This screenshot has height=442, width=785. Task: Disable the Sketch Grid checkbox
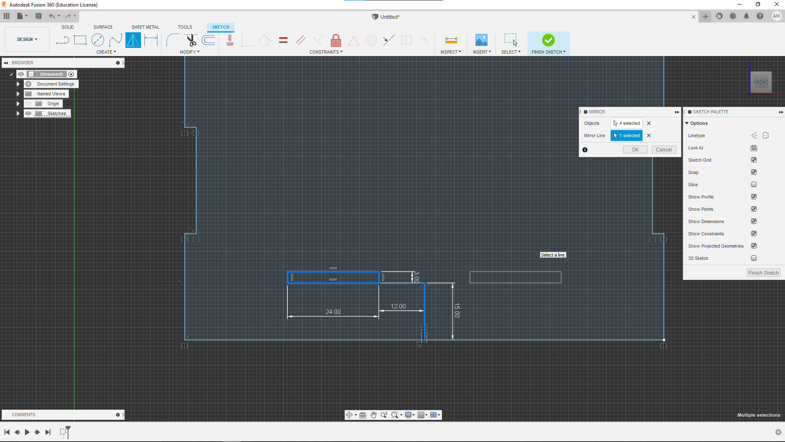[x=753, y=160]
